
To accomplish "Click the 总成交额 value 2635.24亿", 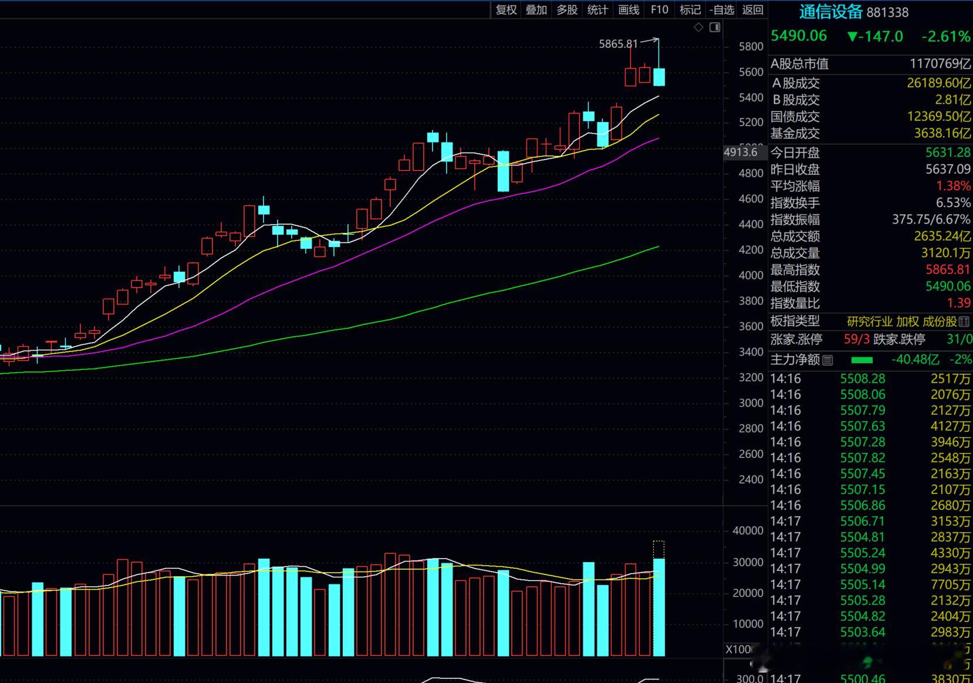I will tap(942, 236).
